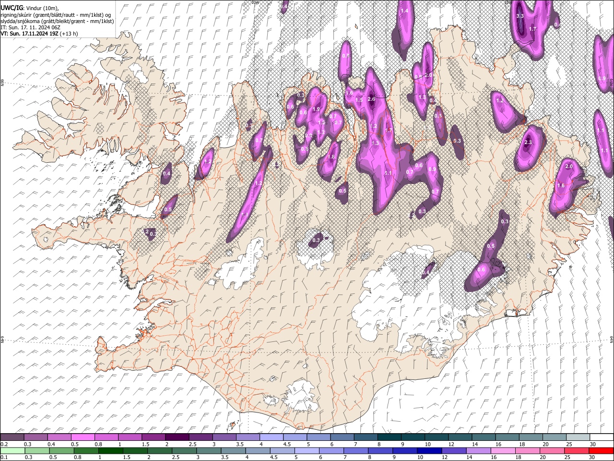The image size is (614, 461).
Task: Click the '30' tick label on snow legend
Action: click(593, 444)
